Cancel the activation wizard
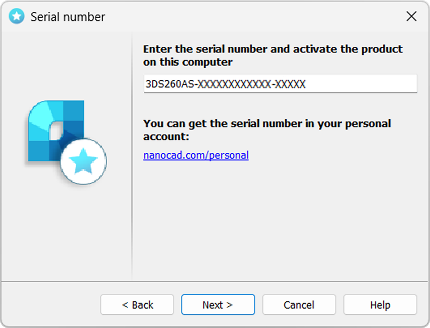The width and height of the screenshot is (430, 328). tap(299, 305)
